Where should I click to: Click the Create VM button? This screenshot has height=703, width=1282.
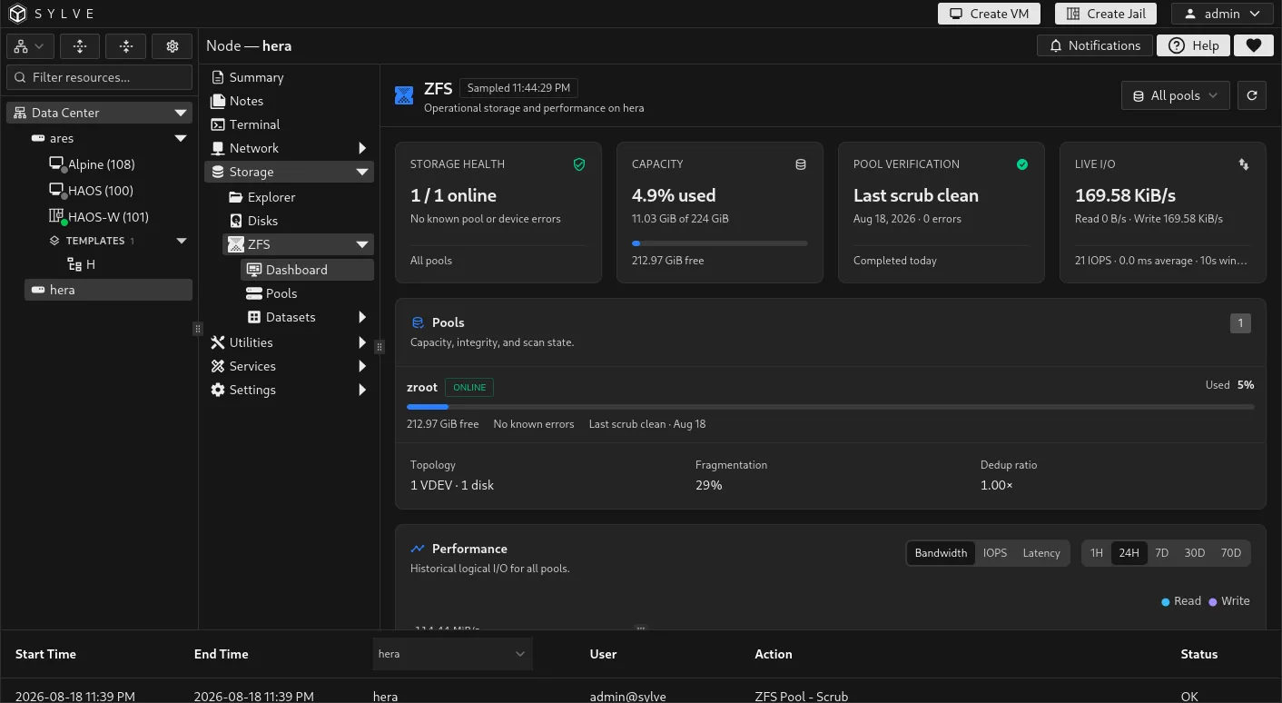pos(990,14)
